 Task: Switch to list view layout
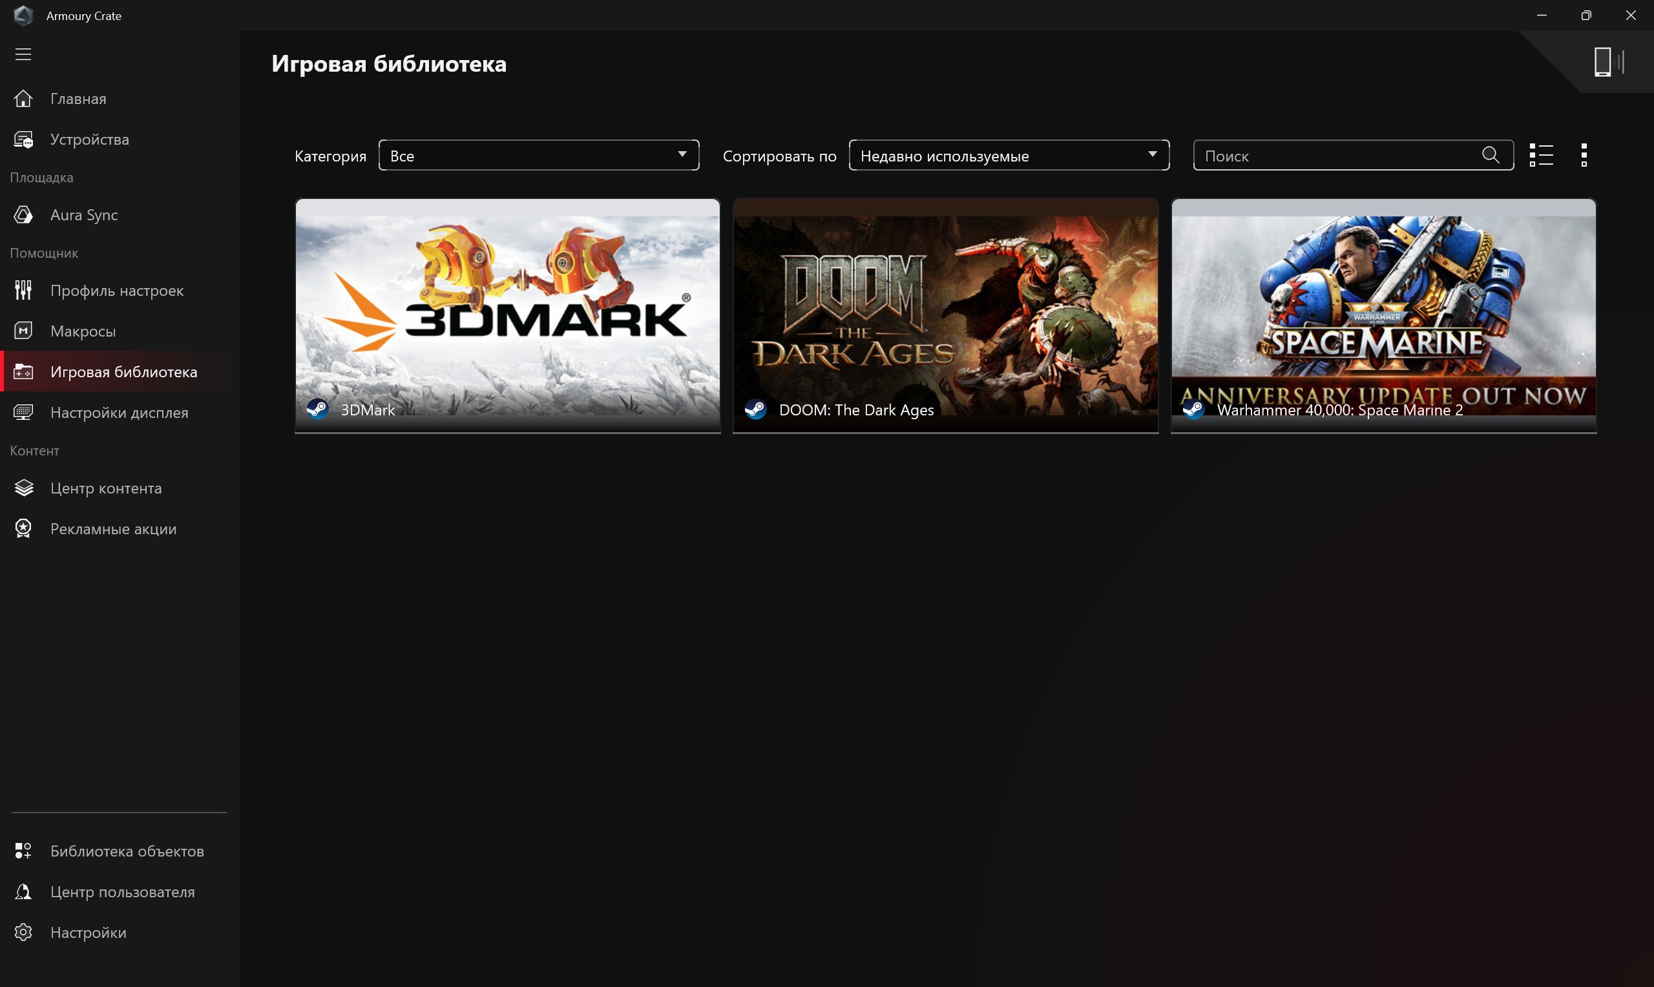[x=1541, y=155]
